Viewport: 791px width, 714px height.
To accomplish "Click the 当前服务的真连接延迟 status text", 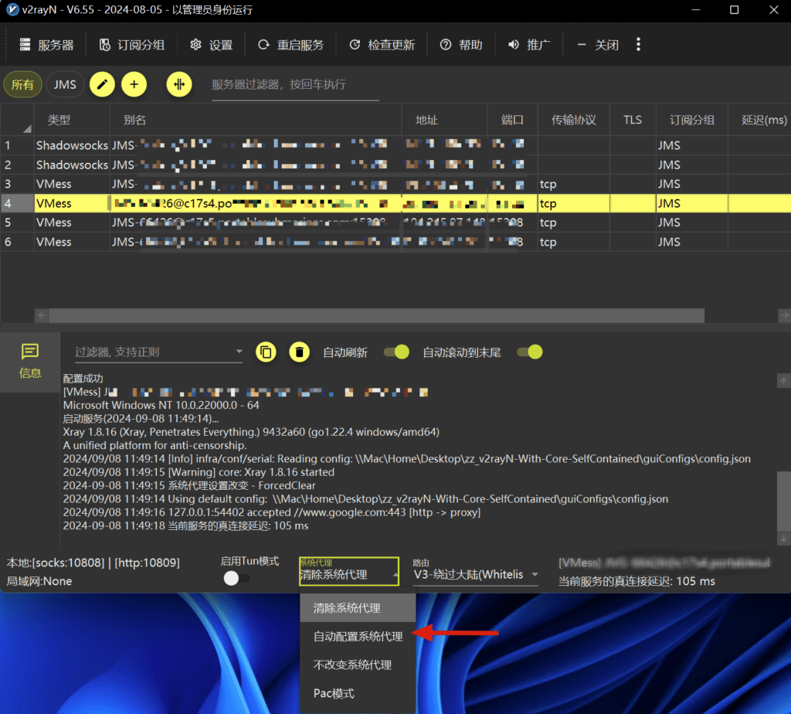I will pos(637,581).
